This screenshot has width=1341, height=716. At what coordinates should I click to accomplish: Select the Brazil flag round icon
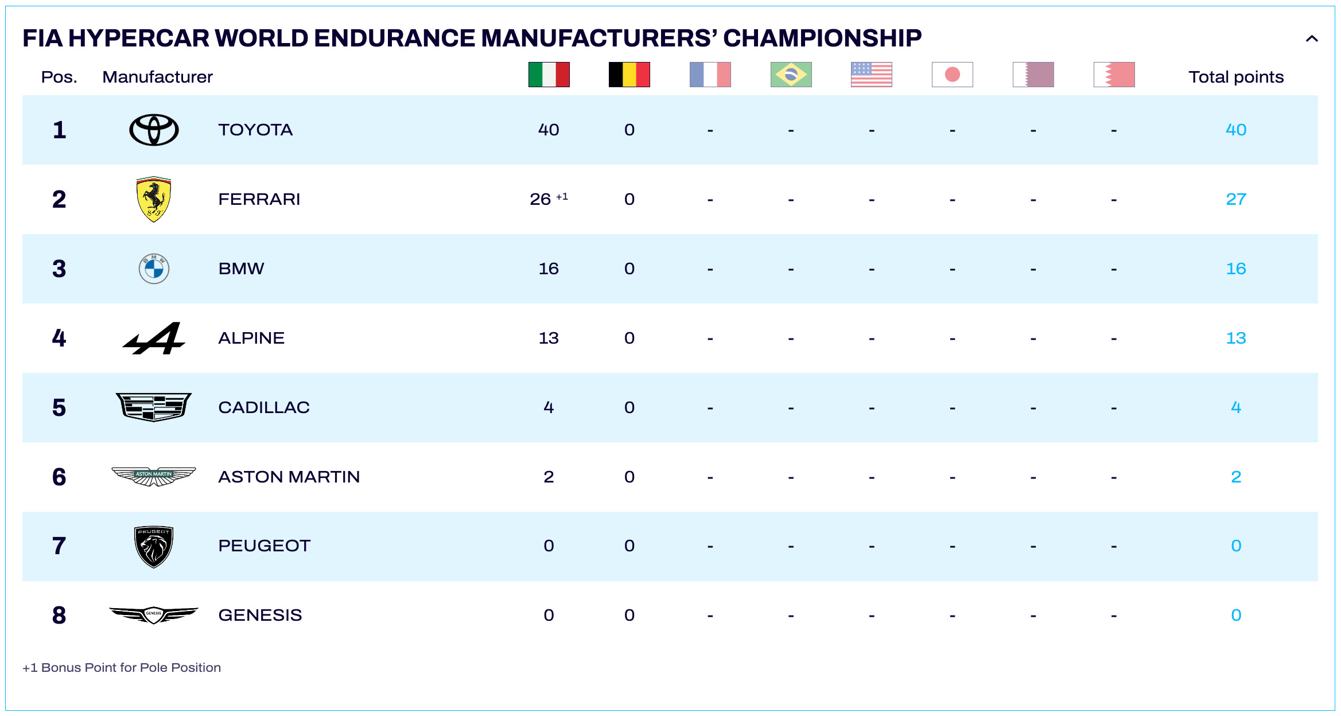pos(791,75)
